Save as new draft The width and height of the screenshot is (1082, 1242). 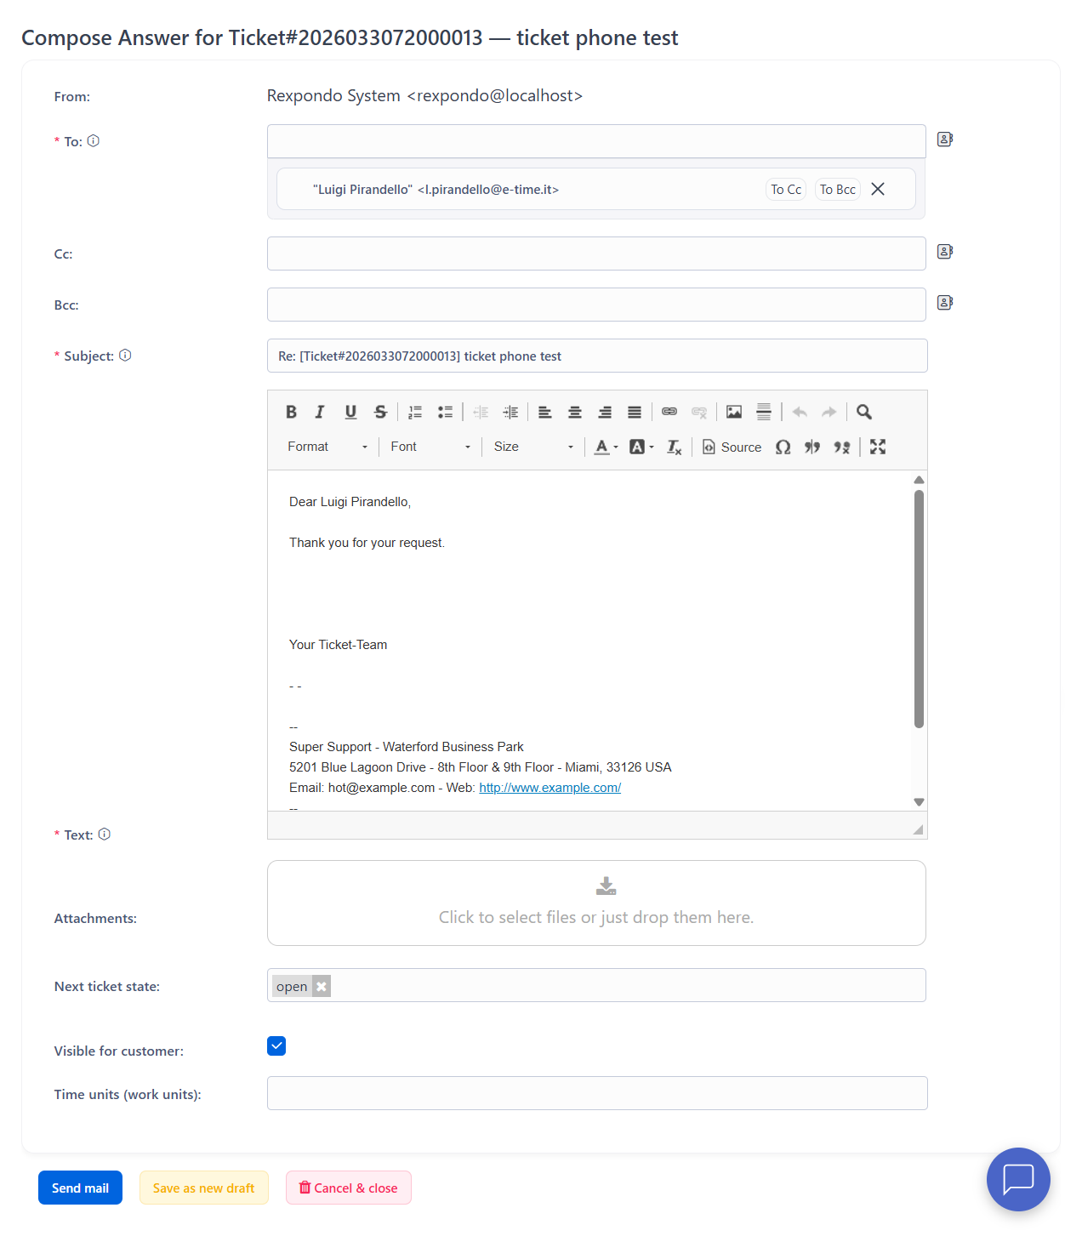(204, 1188)
